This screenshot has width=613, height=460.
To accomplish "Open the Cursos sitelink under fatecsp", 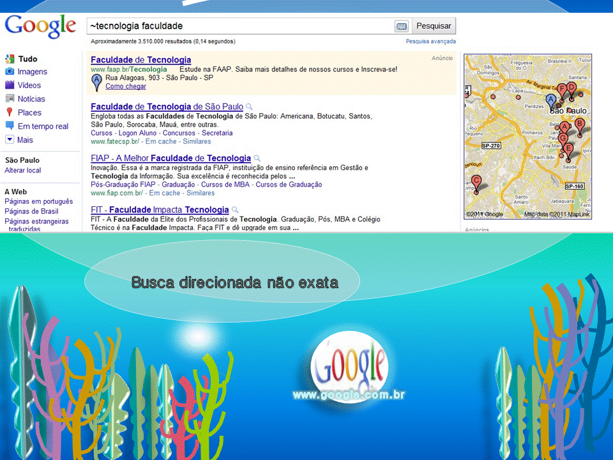I will [x=102, y=133].
